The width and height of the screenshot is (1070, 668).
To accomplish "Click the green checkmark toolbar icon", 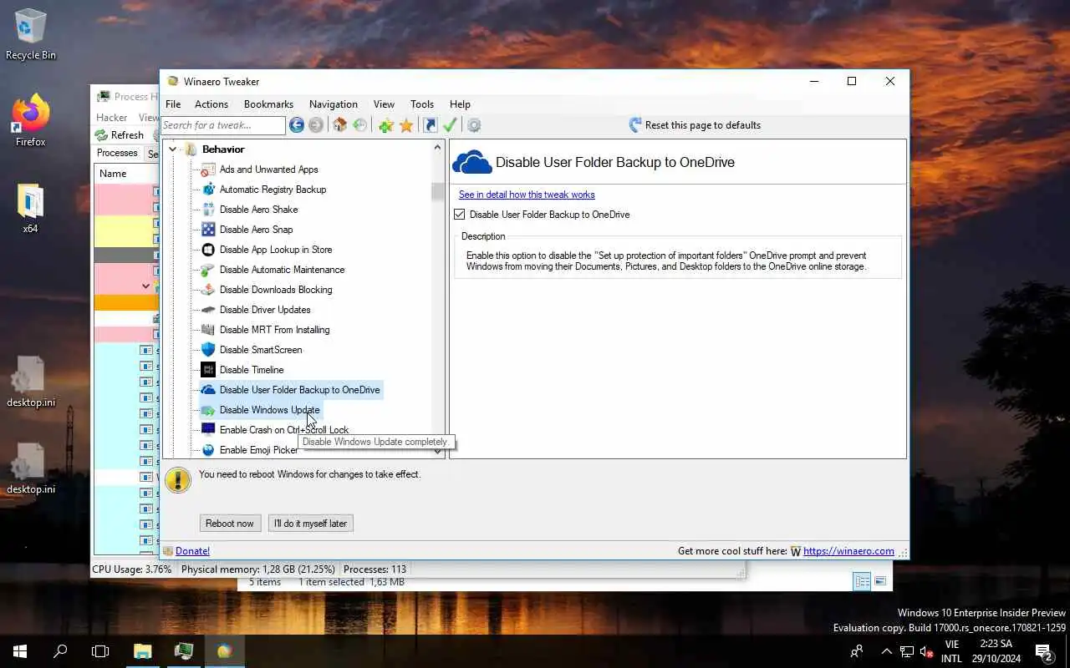I will 450,125.
